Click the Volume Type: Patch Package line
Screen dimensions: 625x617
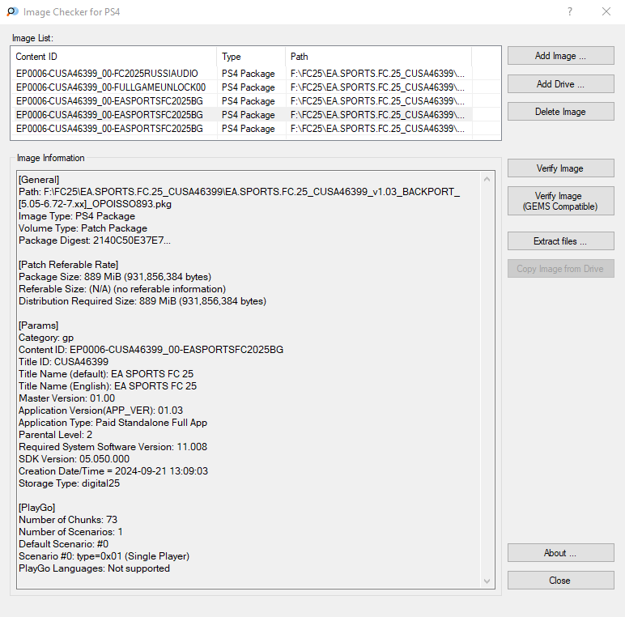(83, 228)
